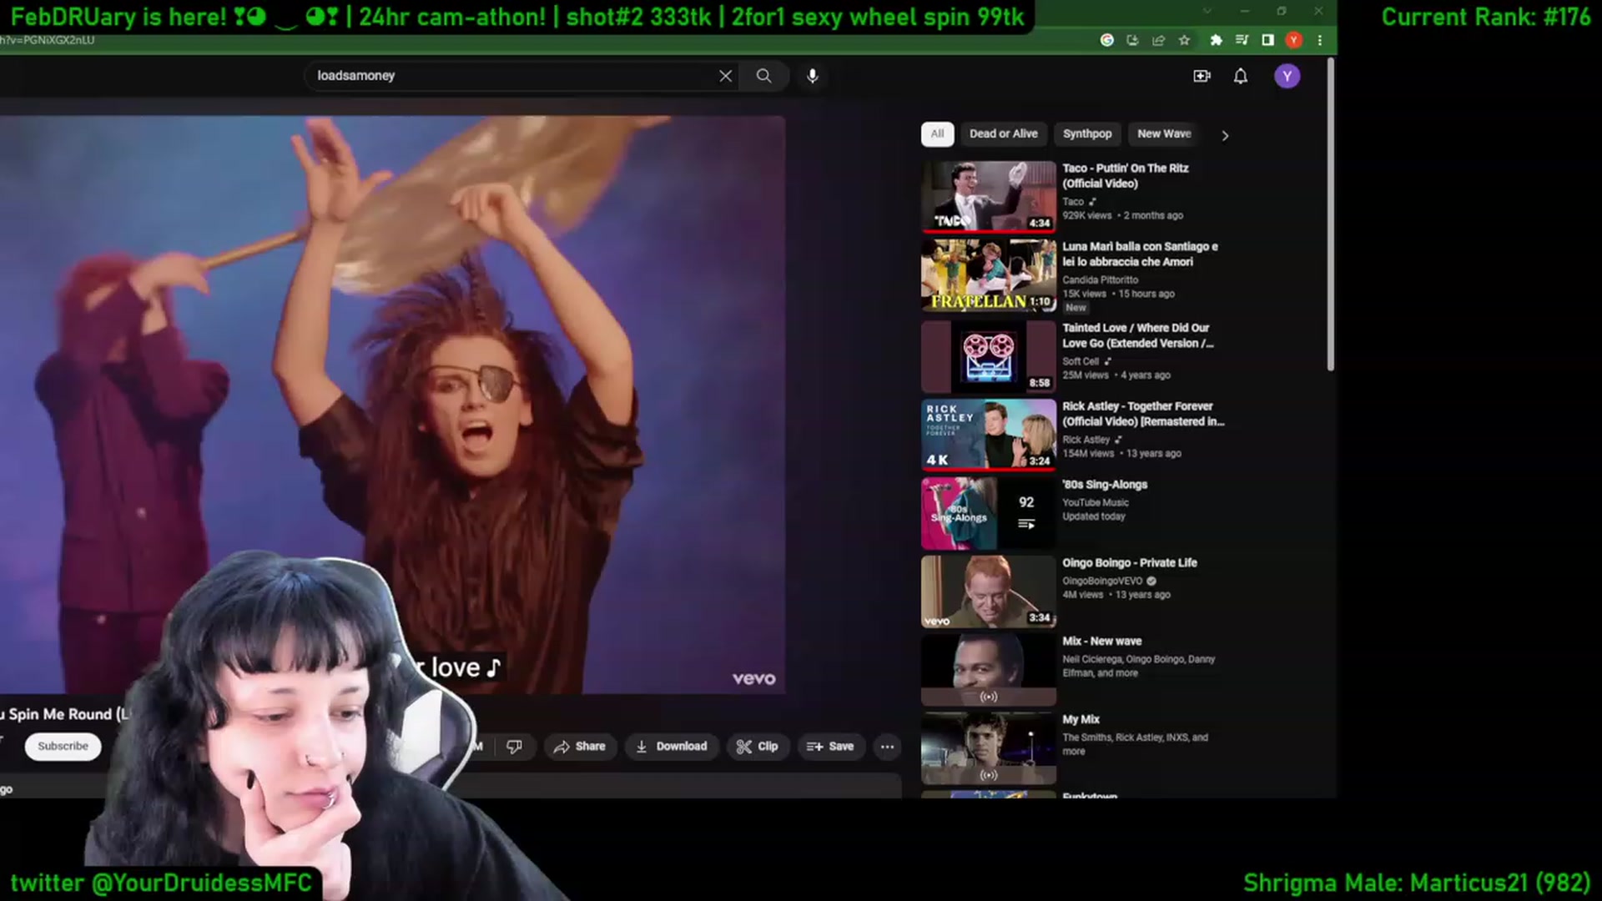Open purple YouTube account avatar
Image resolution: width=1602 pixels, height=901 pixels.
[1287, 76]
